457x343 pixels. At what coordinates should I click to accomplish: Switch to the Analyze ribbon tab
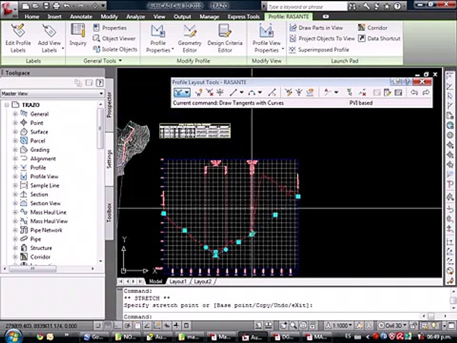(x=136, y=17)
